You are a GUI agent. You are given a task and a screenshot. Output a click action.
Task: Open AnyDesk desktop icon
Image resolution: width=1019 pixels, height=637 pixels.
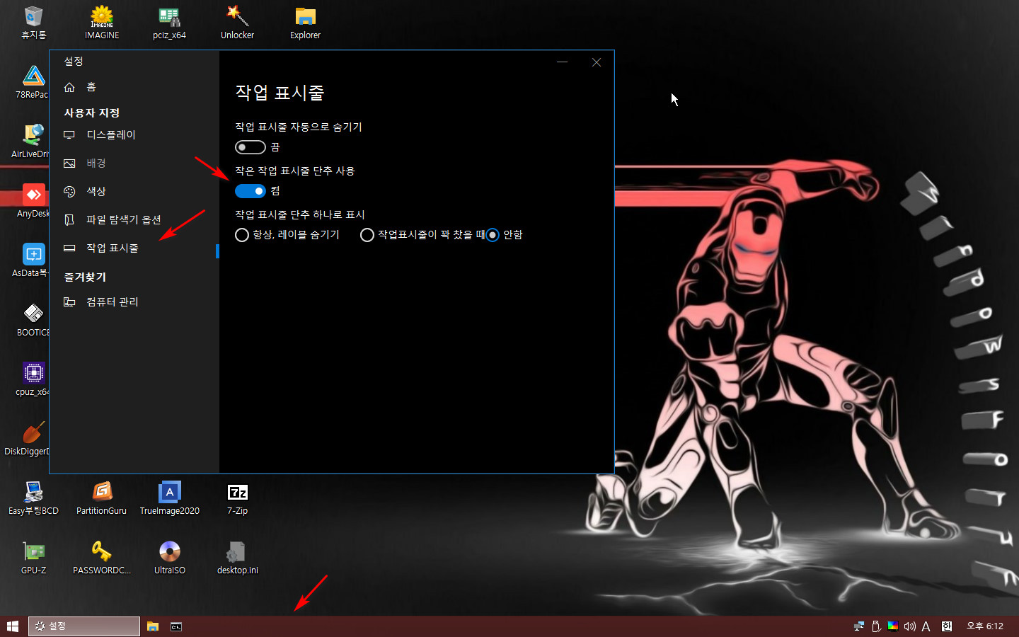(x=33, y=201)
